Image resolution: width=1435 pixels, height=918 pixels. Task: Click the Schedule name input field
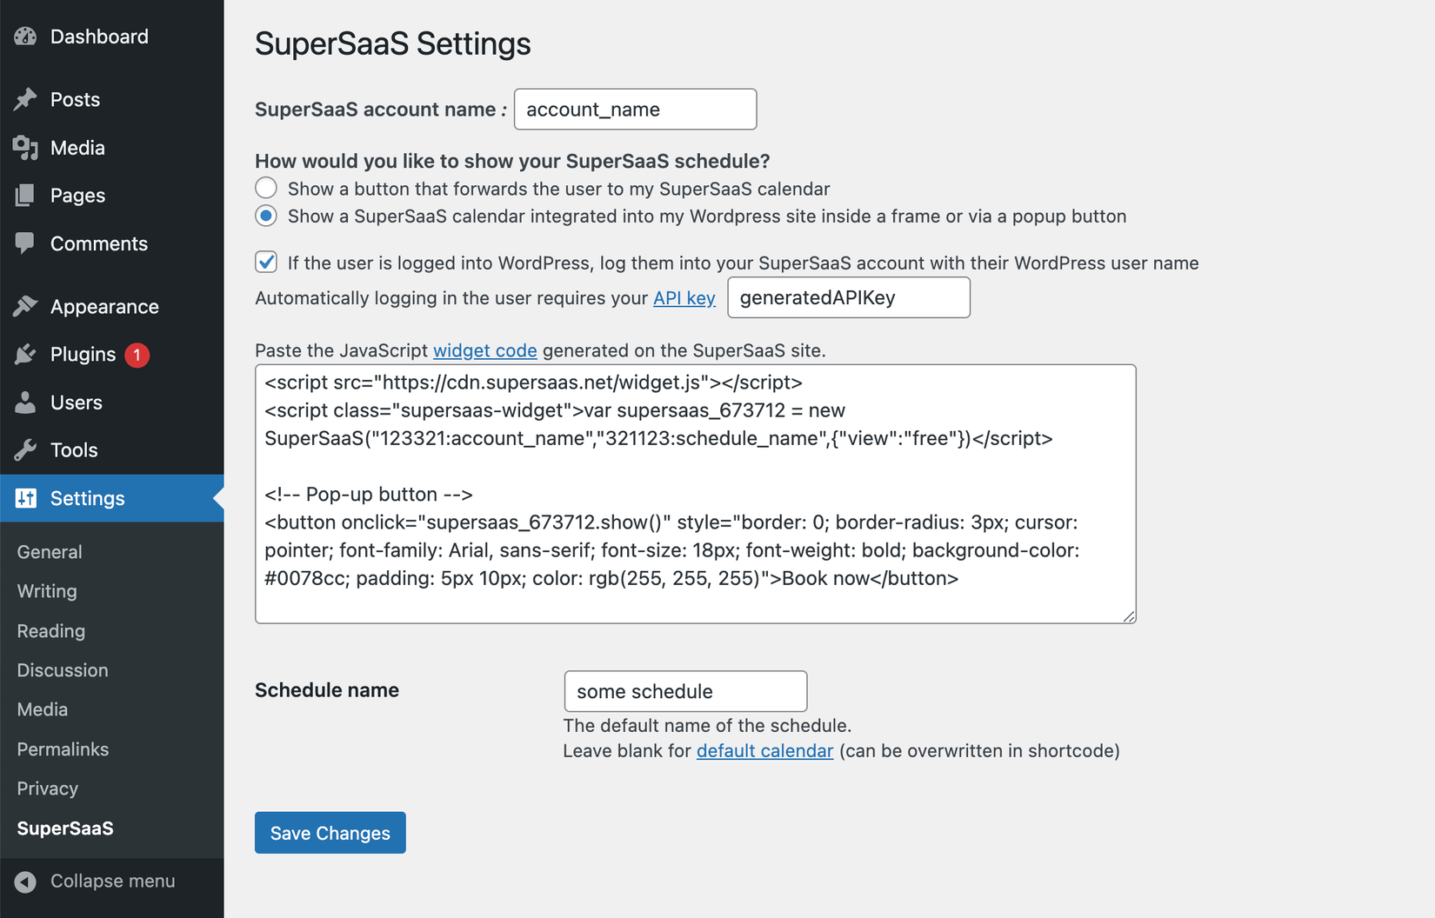tap(685, 691)
